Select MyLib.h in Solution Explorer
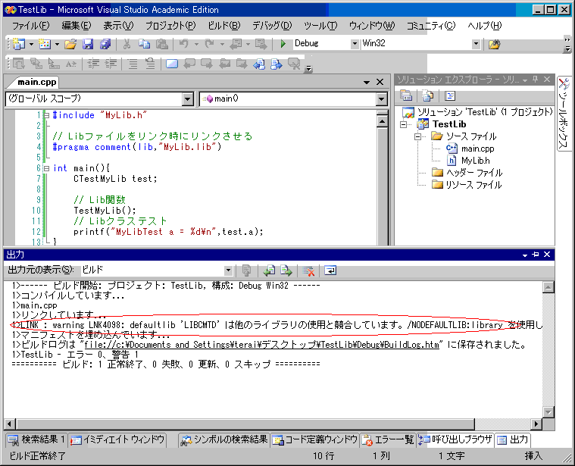 (477, 161)
